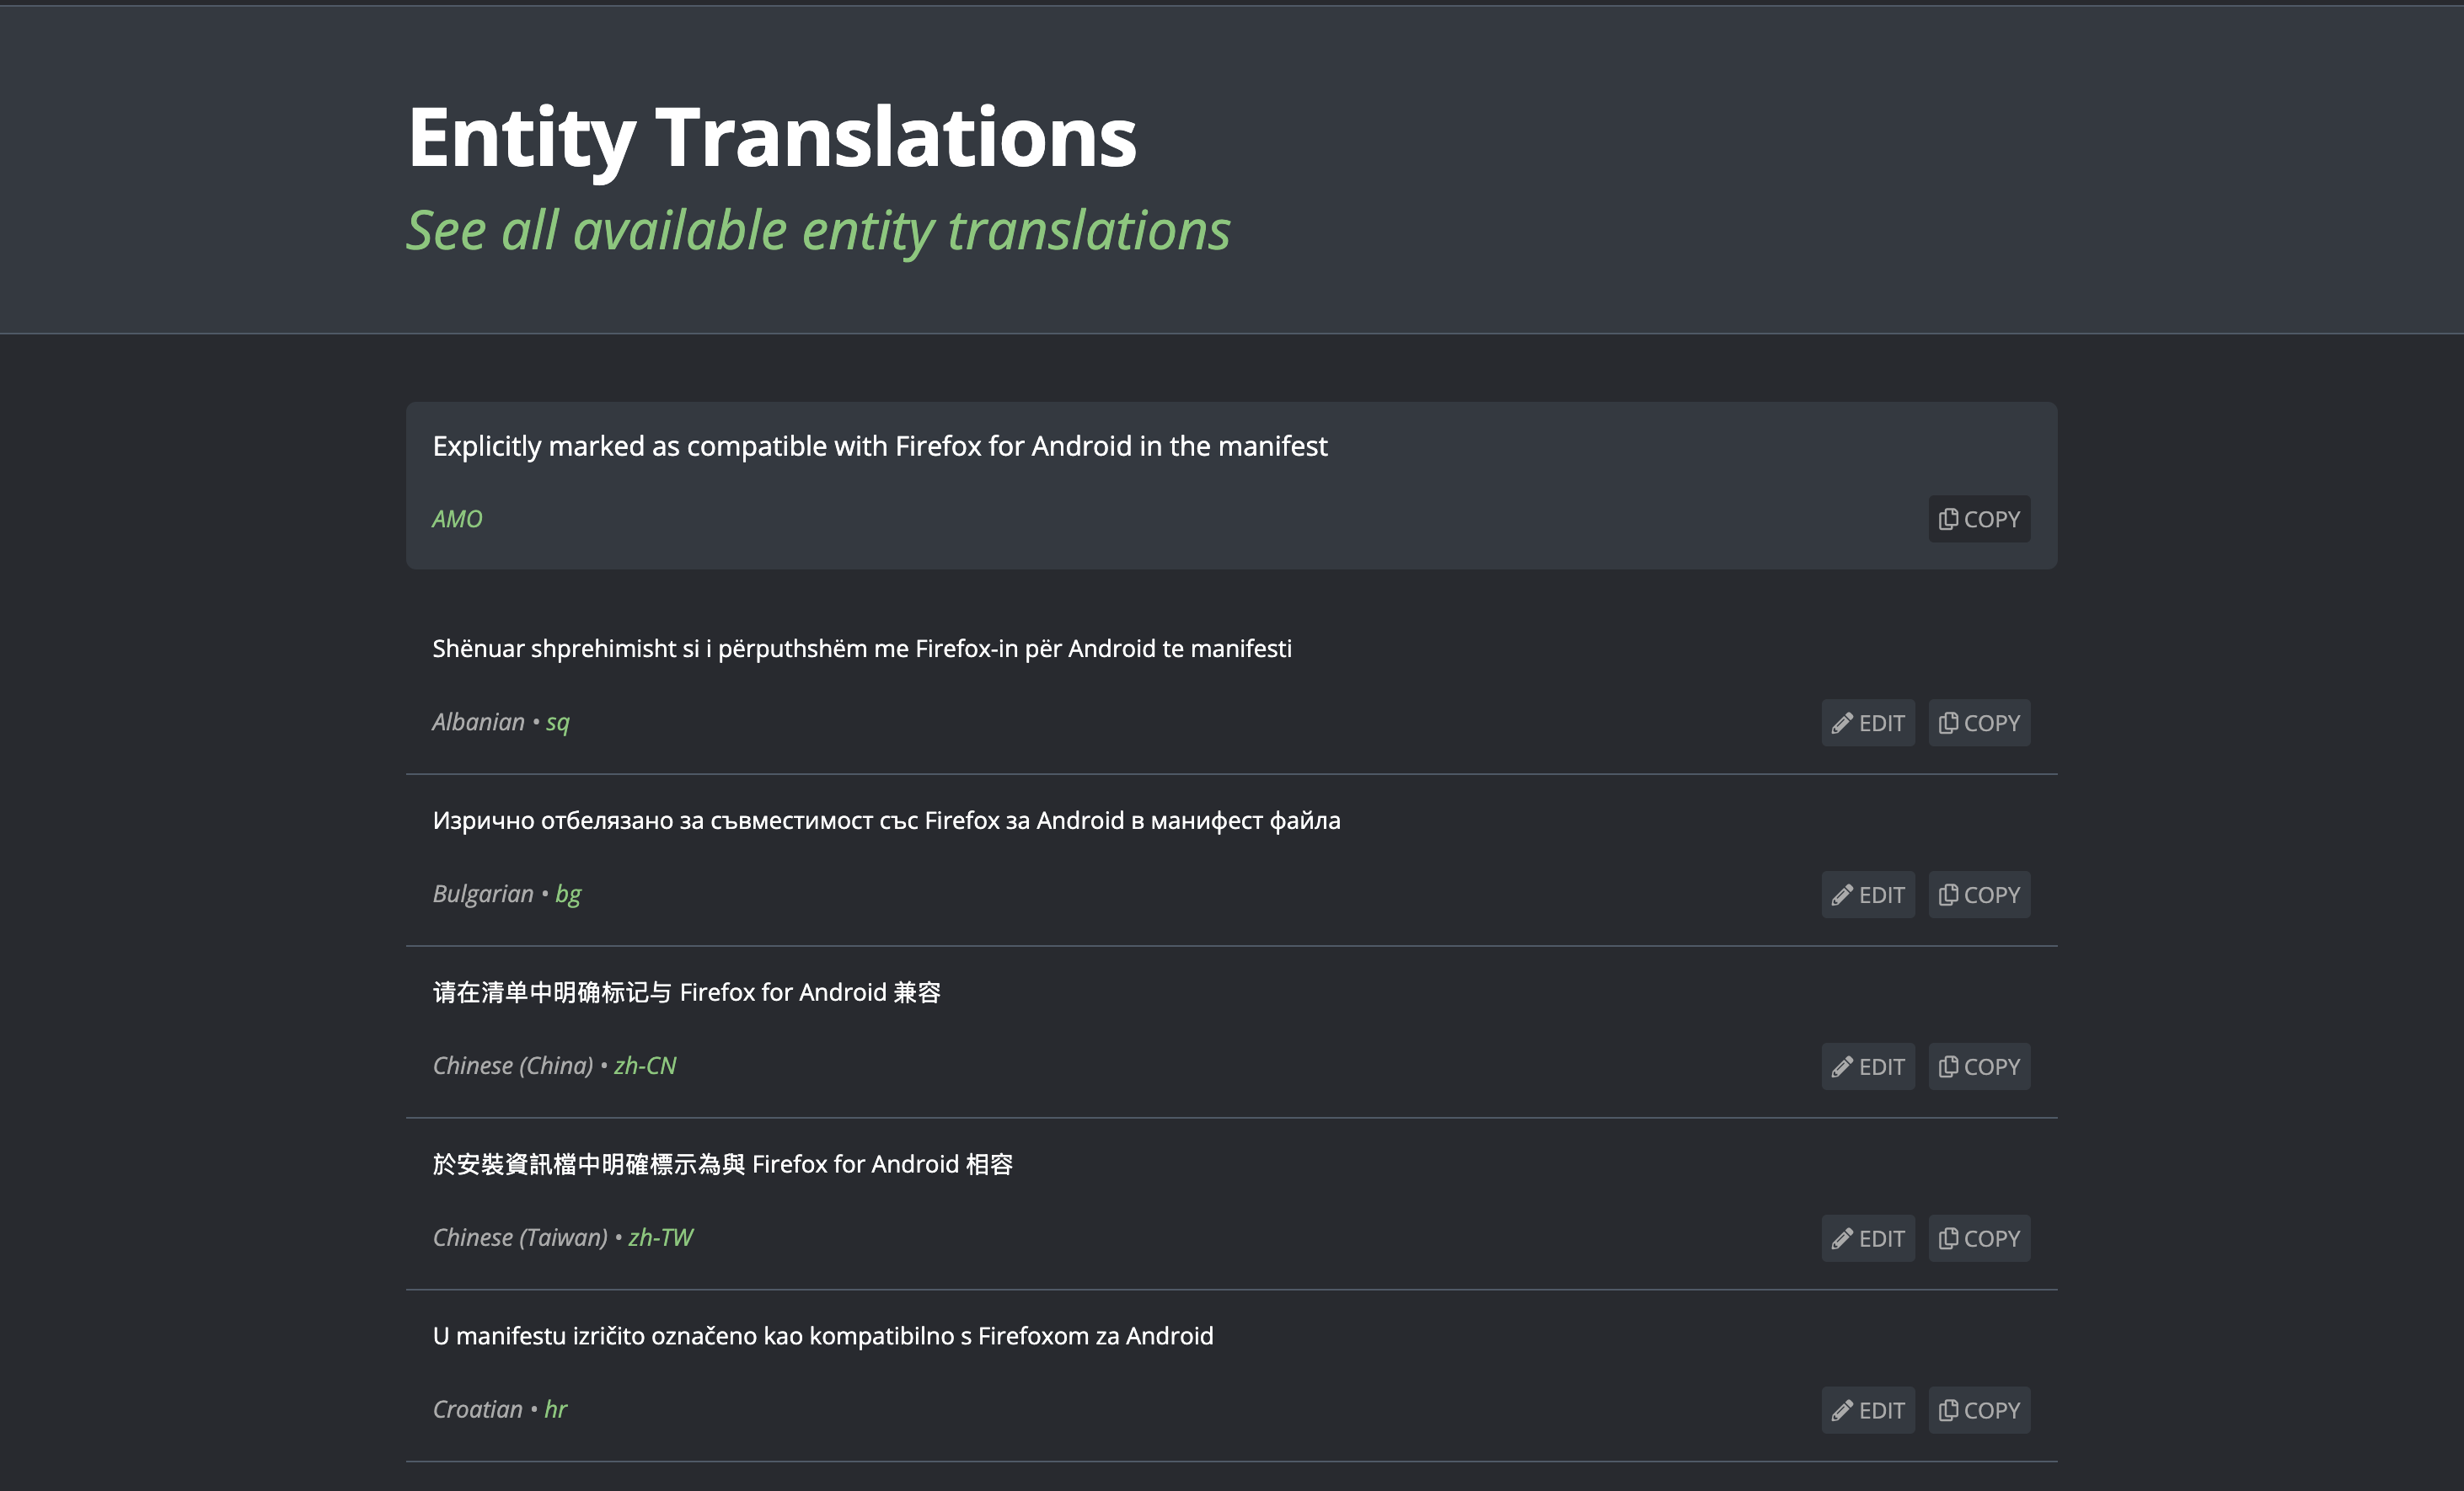Click the pencil icon for Croatian
Screen dimensions: 2464x1491
[1842, 1411]
